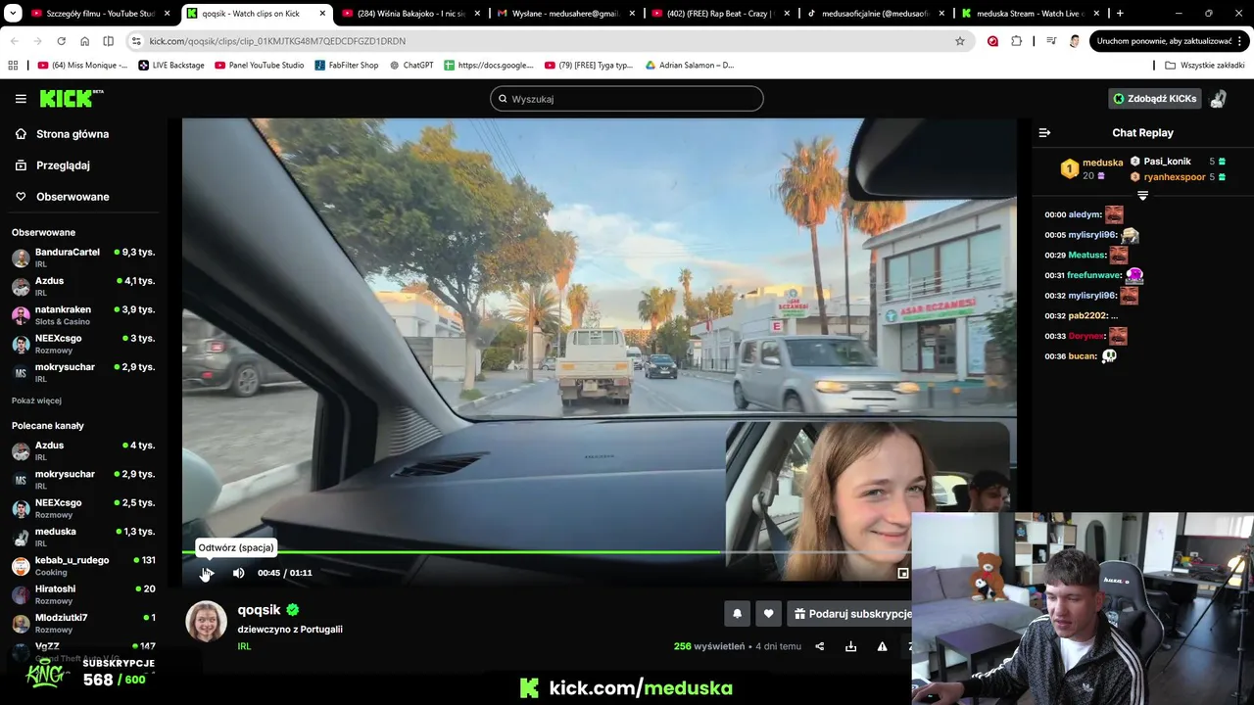The width and height of the screenshot is (1254, 705).
Task: Share the clip via share icon
Action: click(x=820, y=646)
